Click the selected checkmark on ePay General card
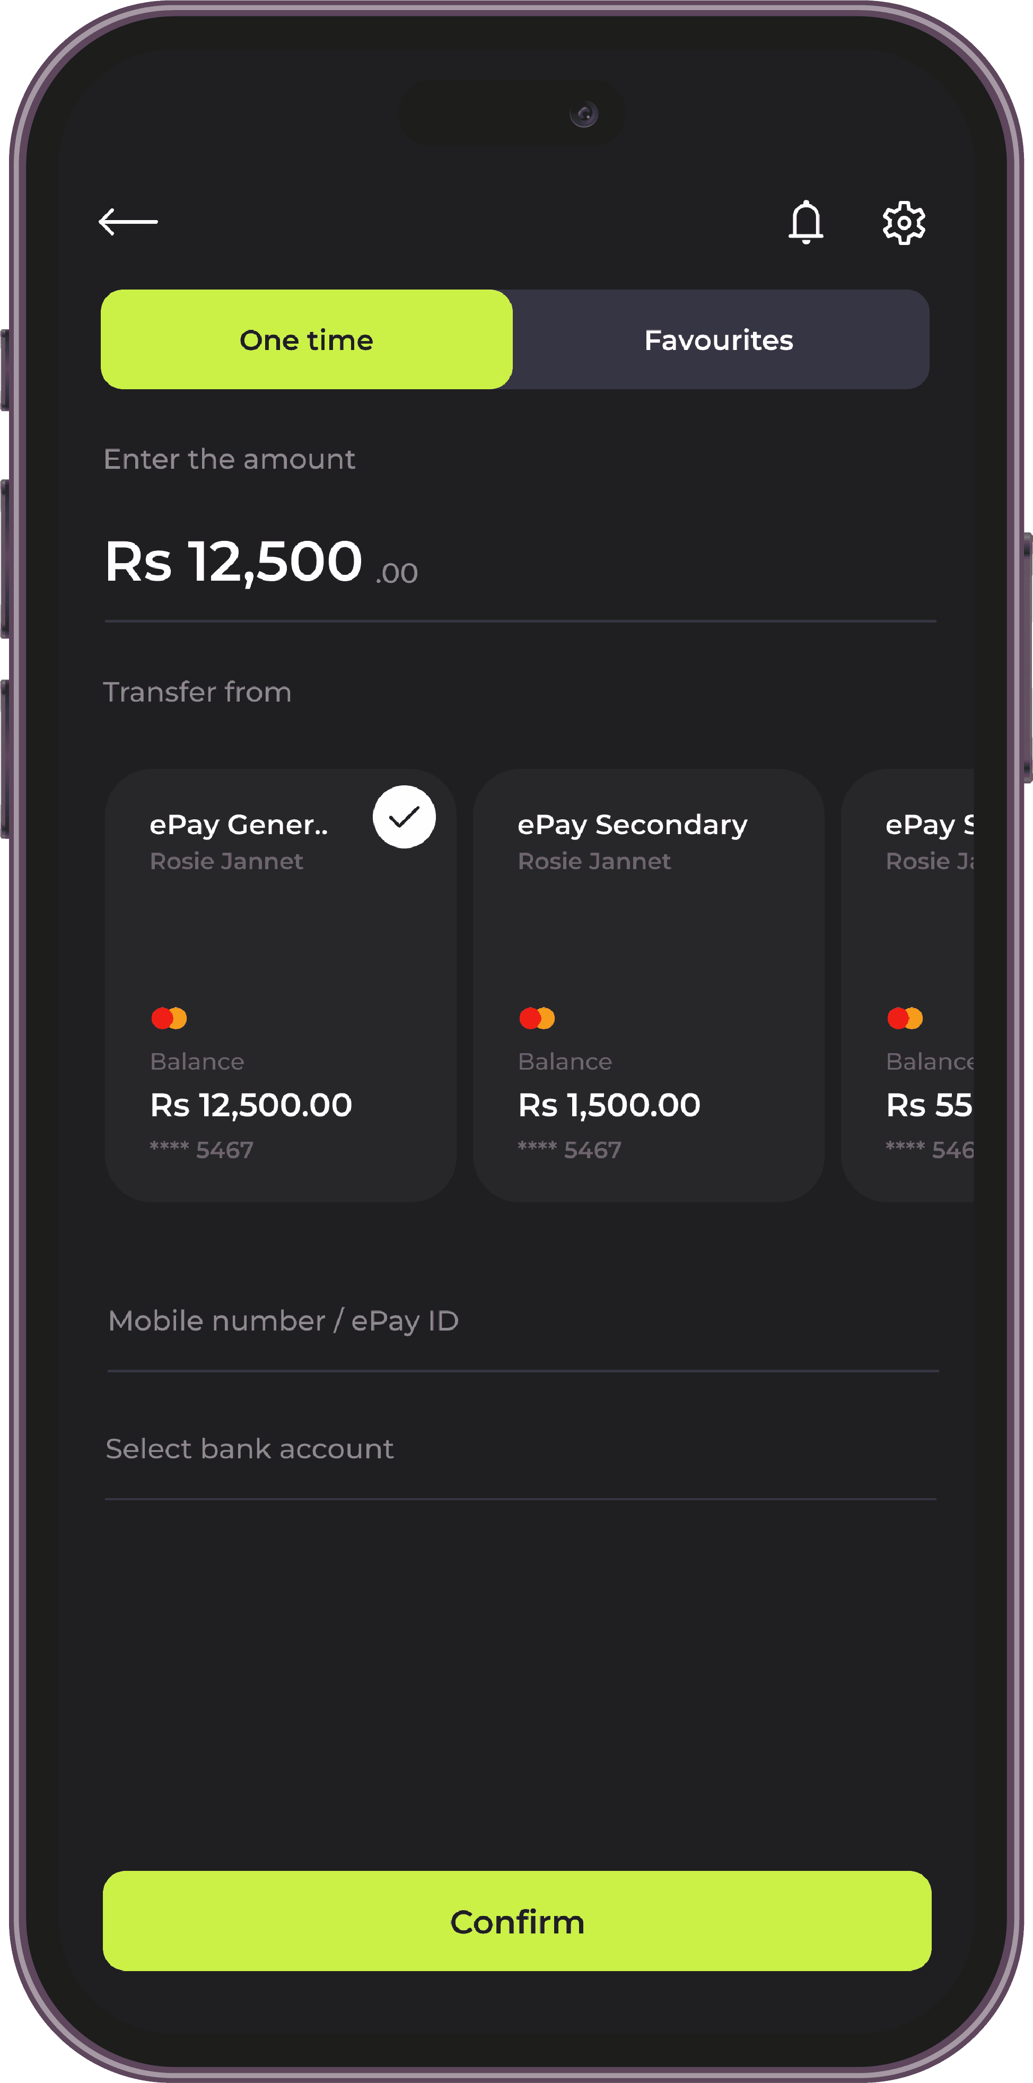This screenshot has height=2083, width=1033. tap(404, 817)
